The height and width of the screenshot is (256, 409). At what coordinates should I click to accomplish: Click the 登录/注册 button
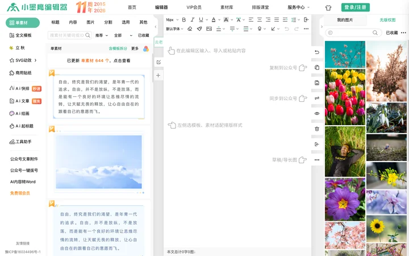(x=355, y=7)
